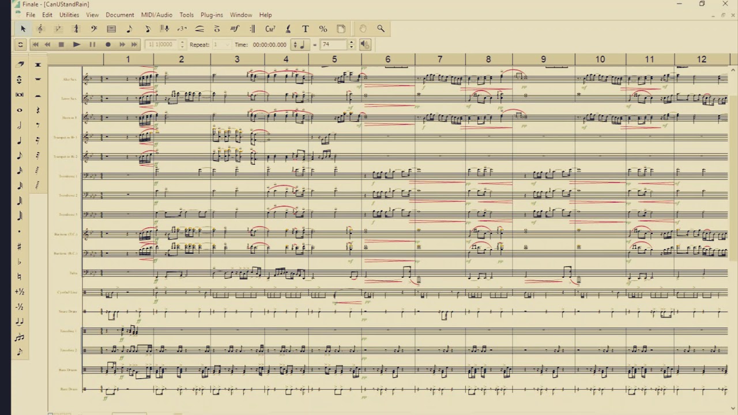The height and width of the screenshot is (415, 738).
Task: Select the Hand Grabber tool
Action: [363, 29]
